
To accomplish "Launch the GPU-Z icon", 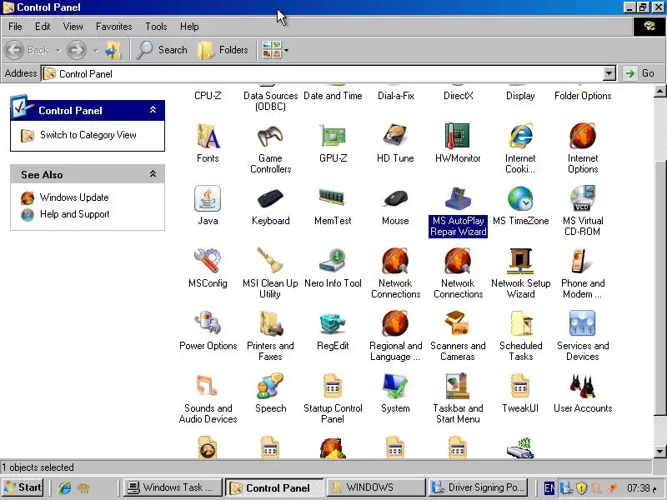I will point(333,136).
